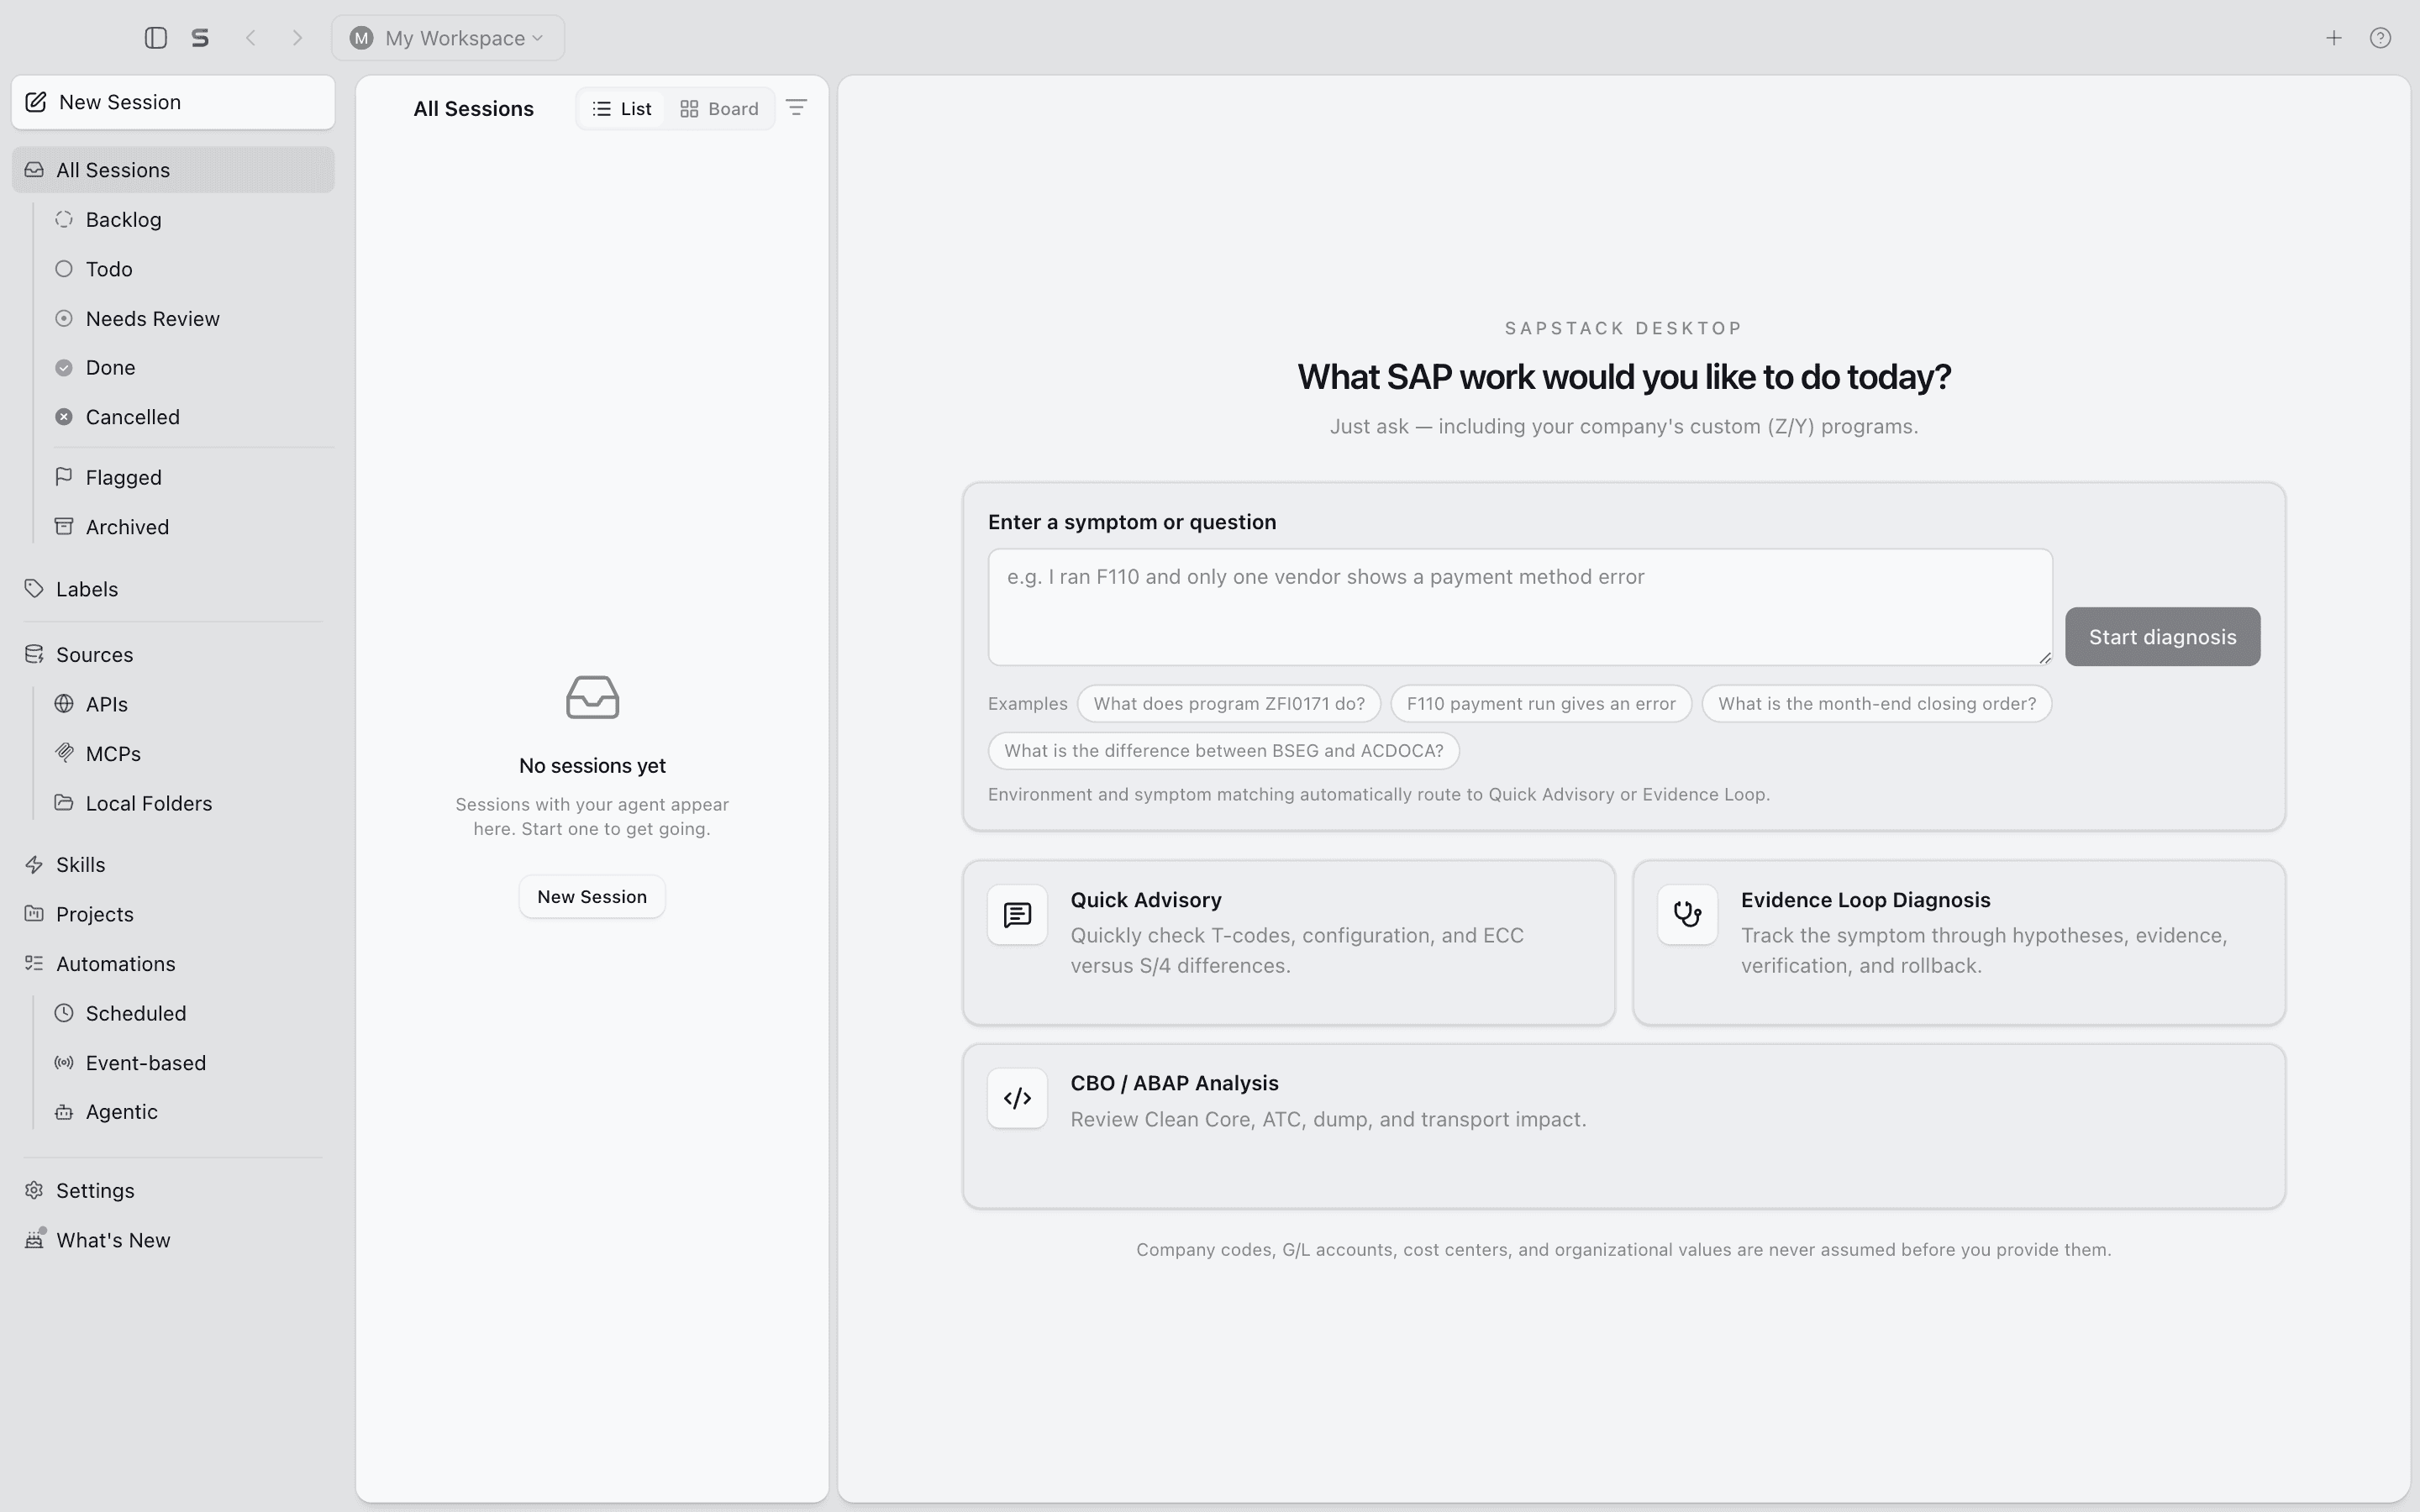Open the Skills section
Image resolution: width=2420 pixels, height=1512 pixels.
click(173, 864)
